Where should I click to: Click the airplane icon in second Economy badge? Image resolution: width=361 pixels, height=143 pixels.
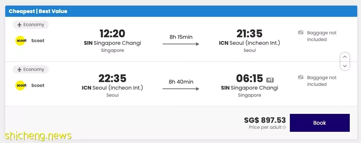[x=19, y=69]
